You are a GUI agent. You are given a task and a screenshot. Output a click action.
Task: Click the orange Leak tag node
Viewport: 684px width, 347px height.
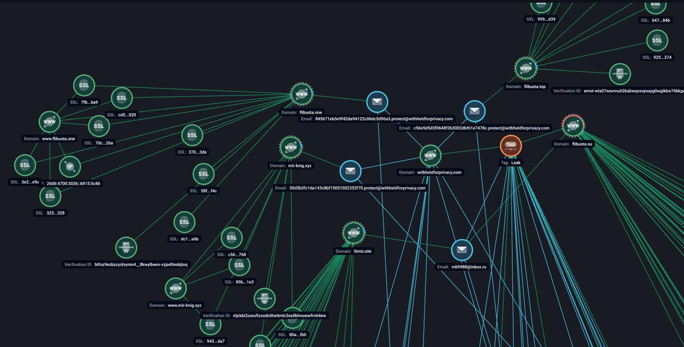click(x=511, y=146)
